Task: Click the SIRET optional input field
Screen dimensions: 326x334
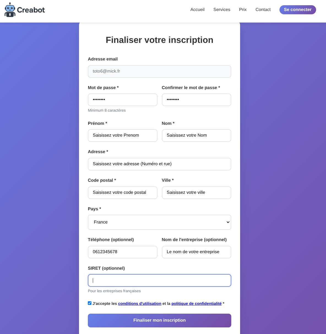Action: (159, 280)
